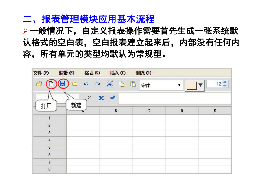Screen dimensions: 260x195
Task: Undo the last action
Action: pos(86,84)
